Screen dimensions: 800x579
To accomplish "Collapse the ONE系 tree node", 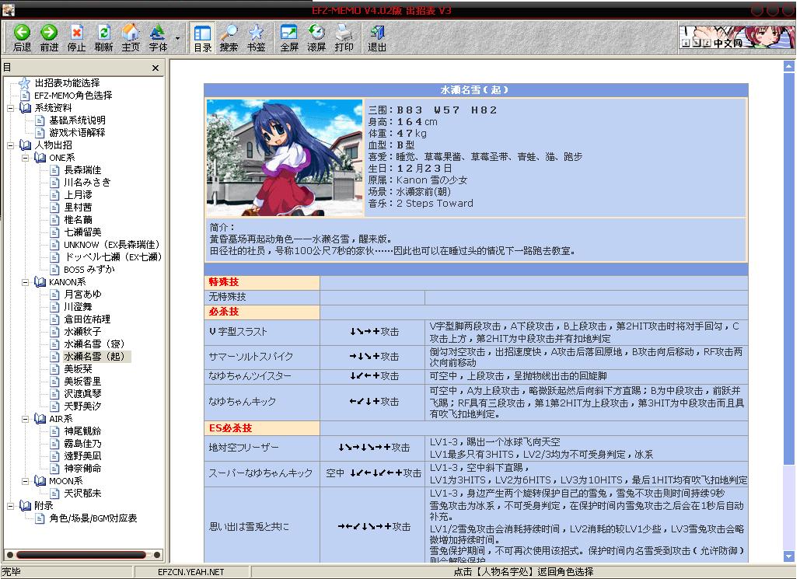I will coord(25,158).
